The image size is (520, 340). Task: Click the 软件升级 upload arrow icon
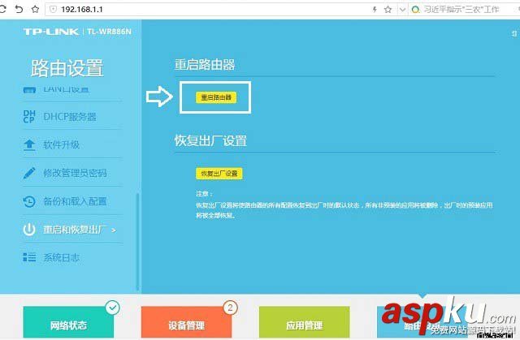point(29,144)
